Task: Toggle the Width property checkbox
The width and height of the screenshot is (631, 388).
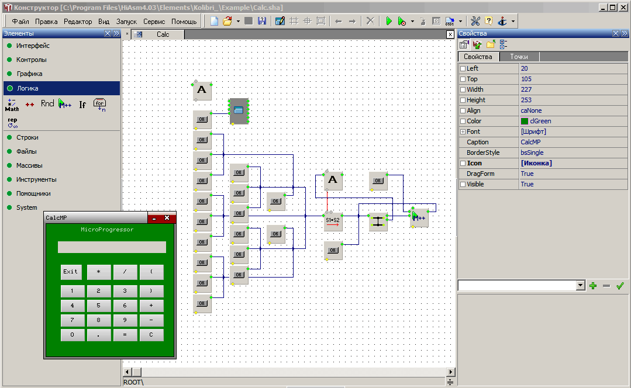Action: click(463, 90)
